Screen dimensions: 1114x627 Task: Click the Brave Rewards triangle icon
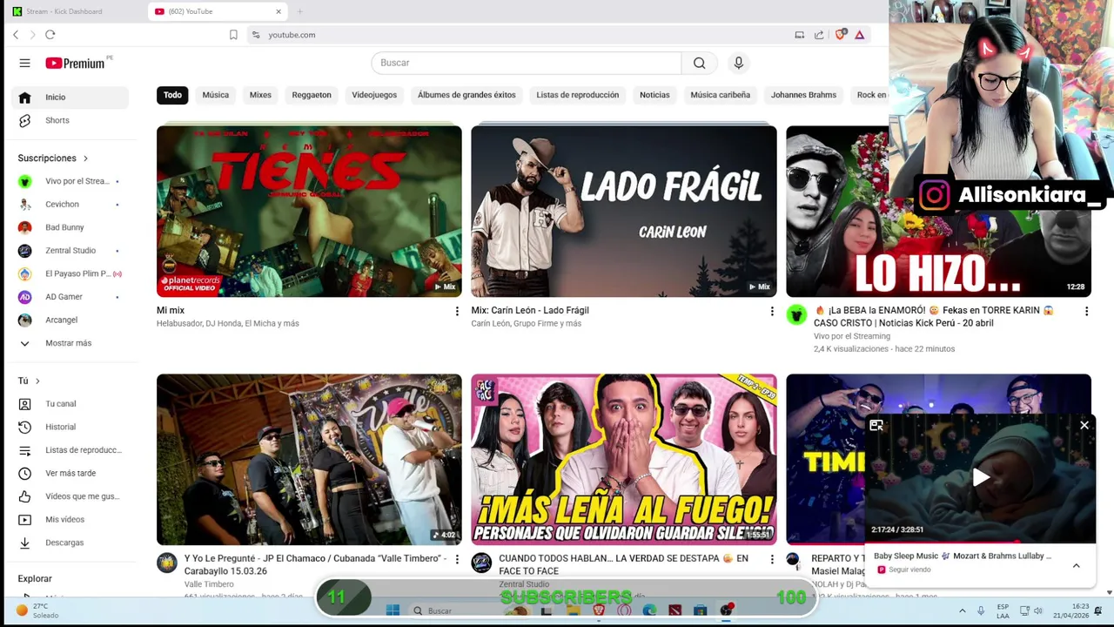[859, 35]
